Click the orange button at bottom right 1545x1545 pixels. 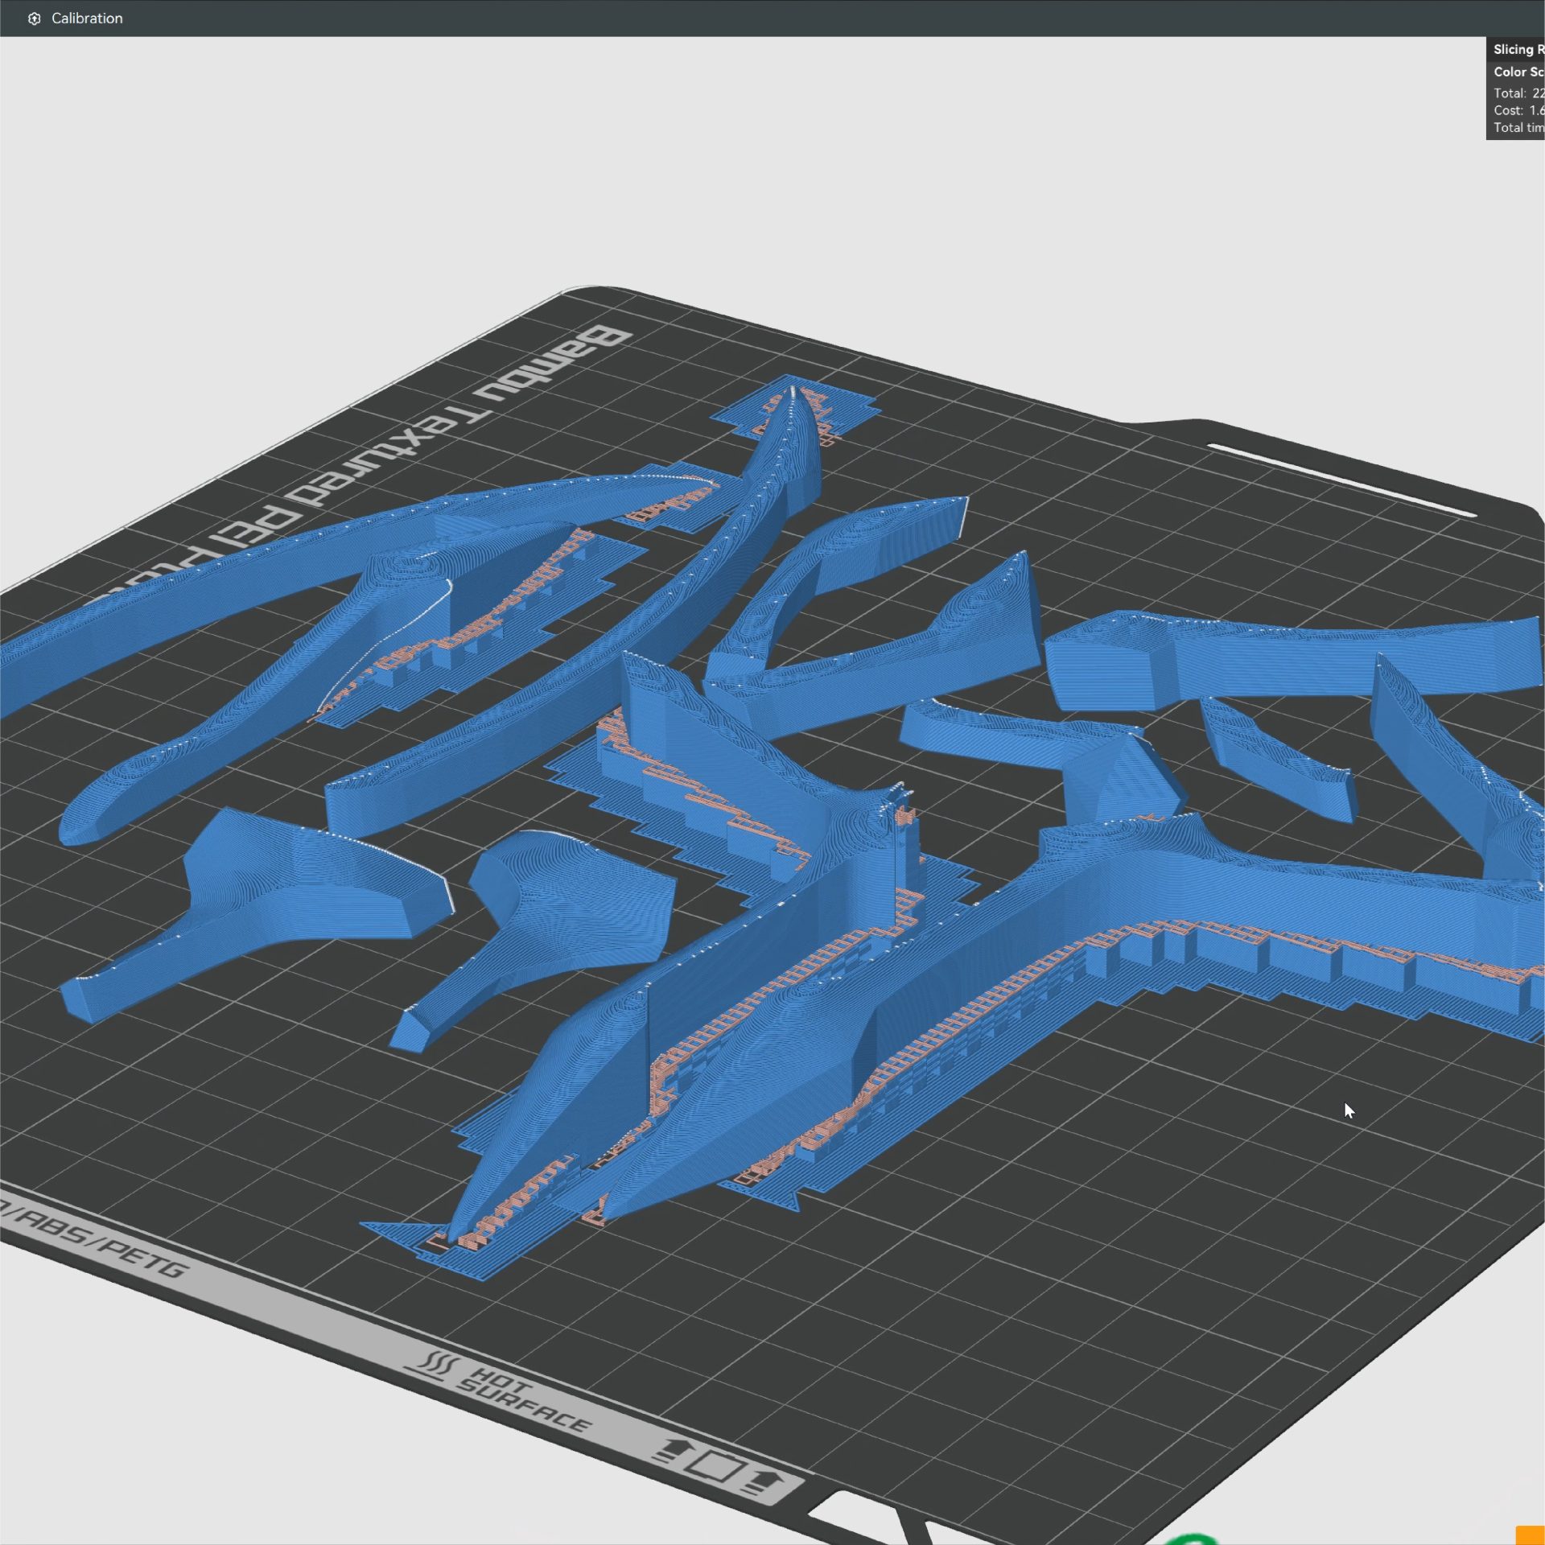click(1529, 1534)
